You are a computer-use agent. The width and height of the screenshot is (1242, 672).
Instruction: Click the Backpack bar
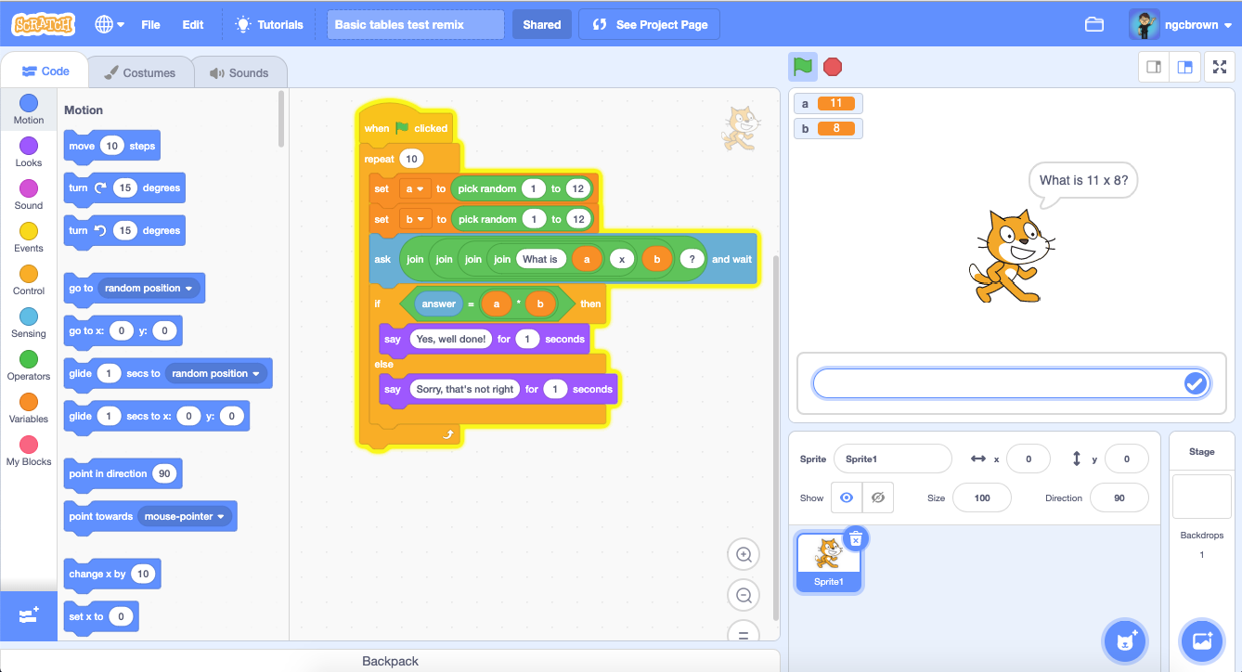390,661
